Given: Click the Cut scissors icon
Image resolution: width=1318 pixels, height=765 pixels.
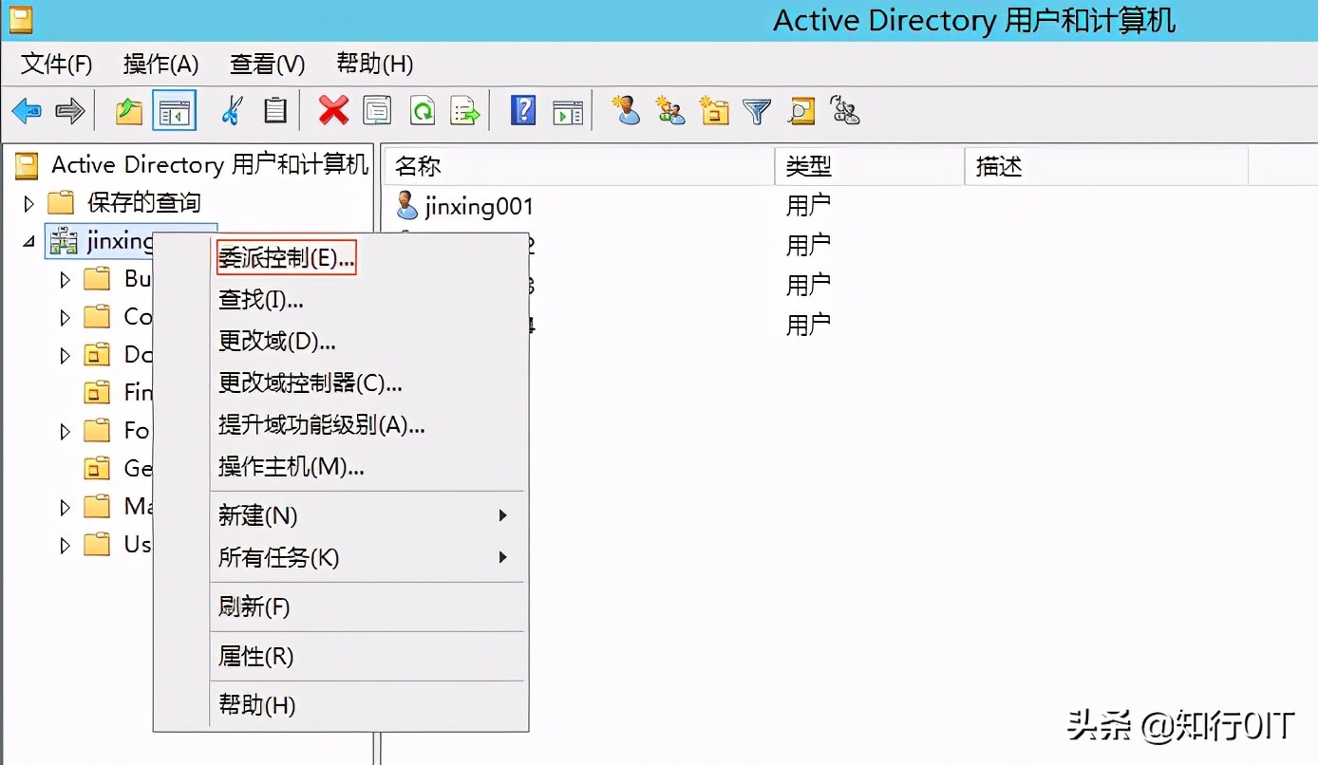Looking at the screenshot, I should (x=232, y=111).
